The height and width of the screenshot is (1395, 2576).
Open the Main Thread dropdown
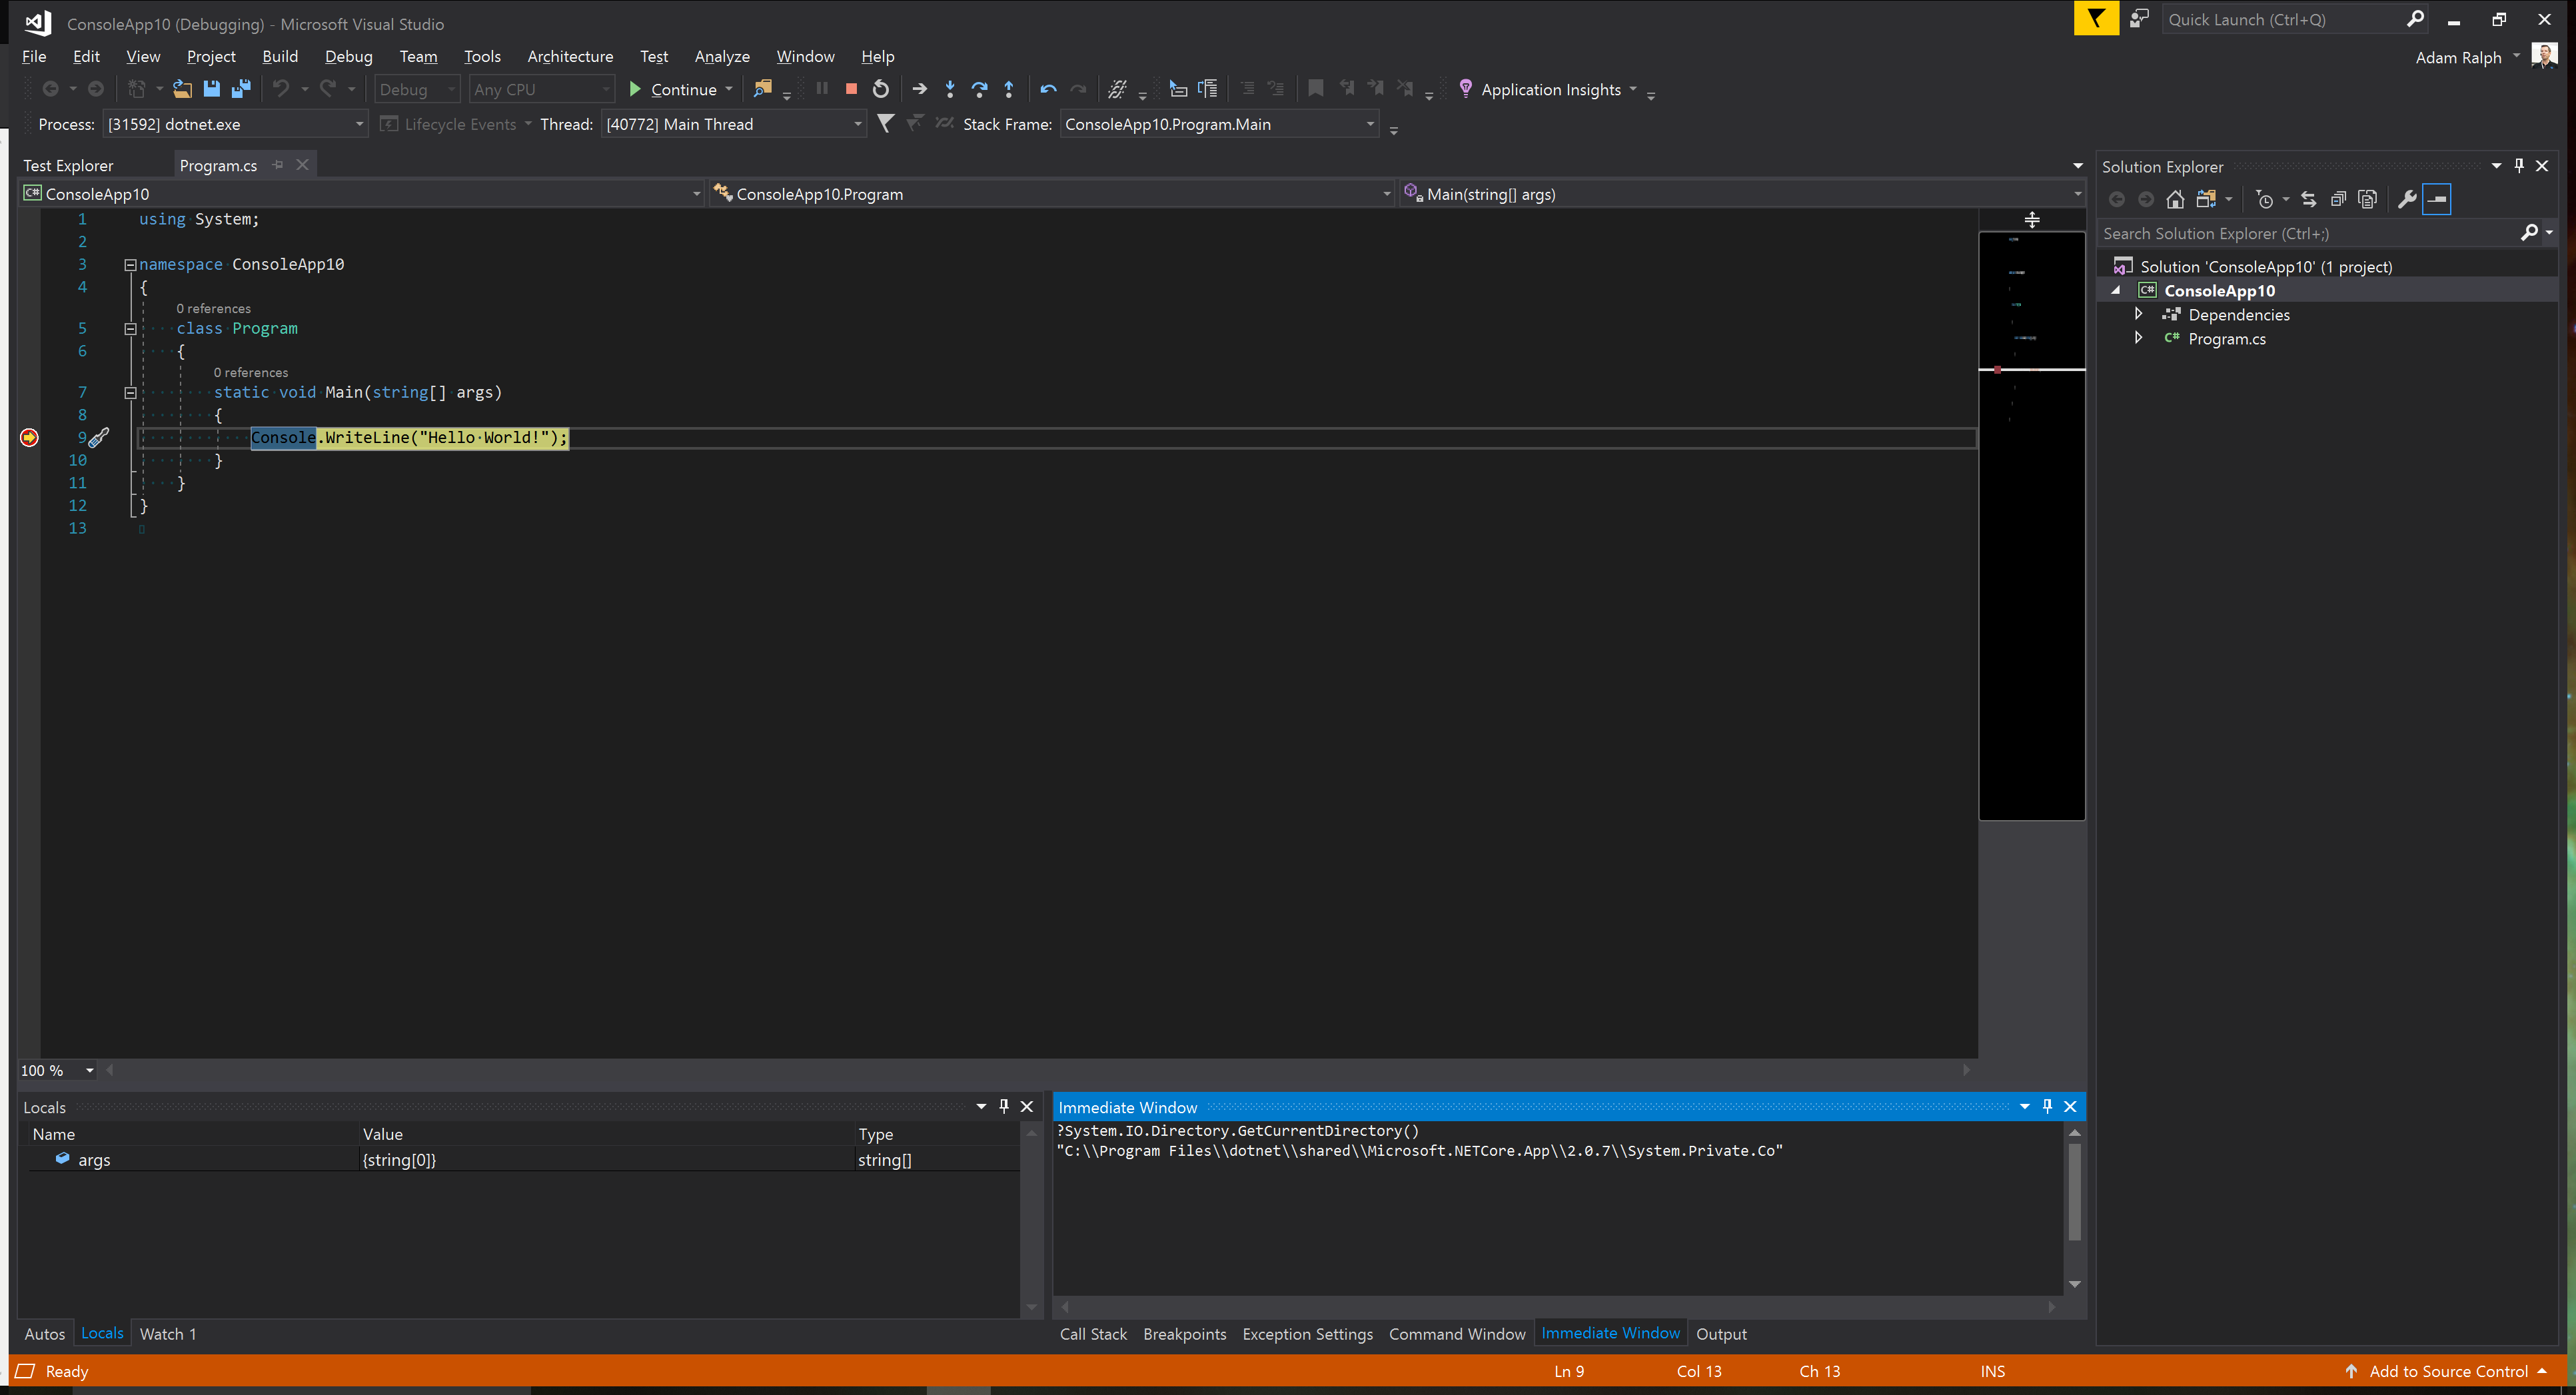click(858, 124)
